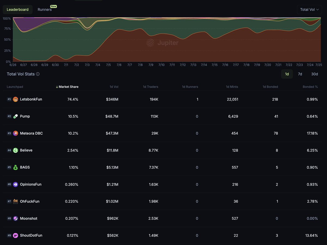Sort by the 1d Bonded column
Image resolution: width=327 pixels, height=245 pixels.
pyautogui.click(x=270, y=87)
